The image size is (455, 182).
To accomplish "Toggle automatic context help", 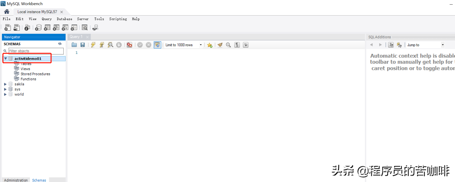I will click(x=399, y=45).
